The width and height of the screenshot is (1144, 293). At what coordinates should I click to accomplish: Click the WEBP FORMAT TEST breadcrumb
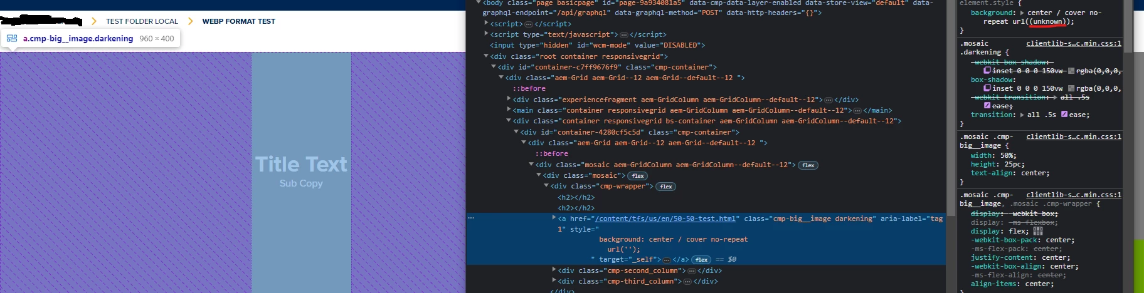coord(238,21)
